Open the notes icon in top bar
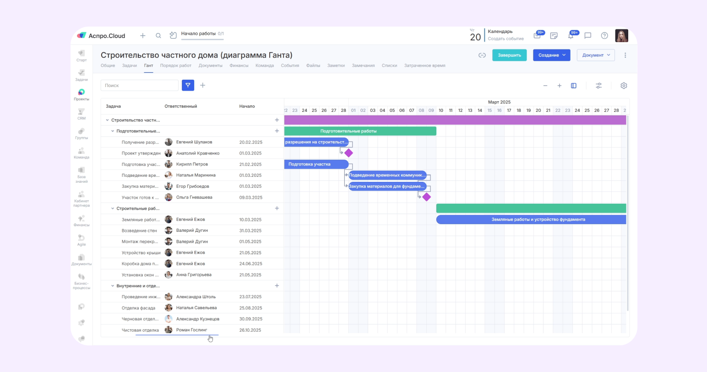The width and height of the screenshot is (707, 372). click(x=554, y=35)
